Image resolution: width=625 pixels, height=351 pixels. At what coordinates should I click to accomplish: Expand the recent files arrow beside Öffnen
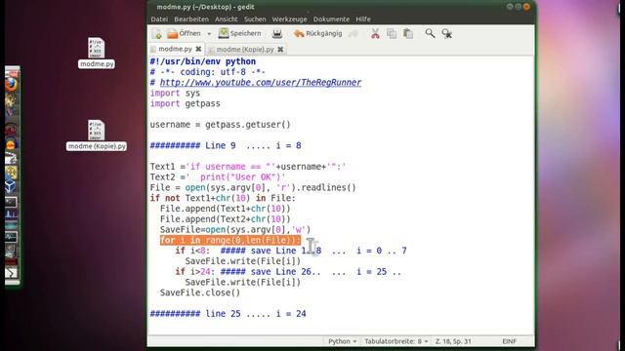point(209,34)
